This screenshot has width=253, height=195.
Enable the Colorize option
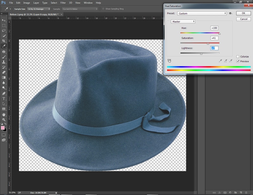238,57
